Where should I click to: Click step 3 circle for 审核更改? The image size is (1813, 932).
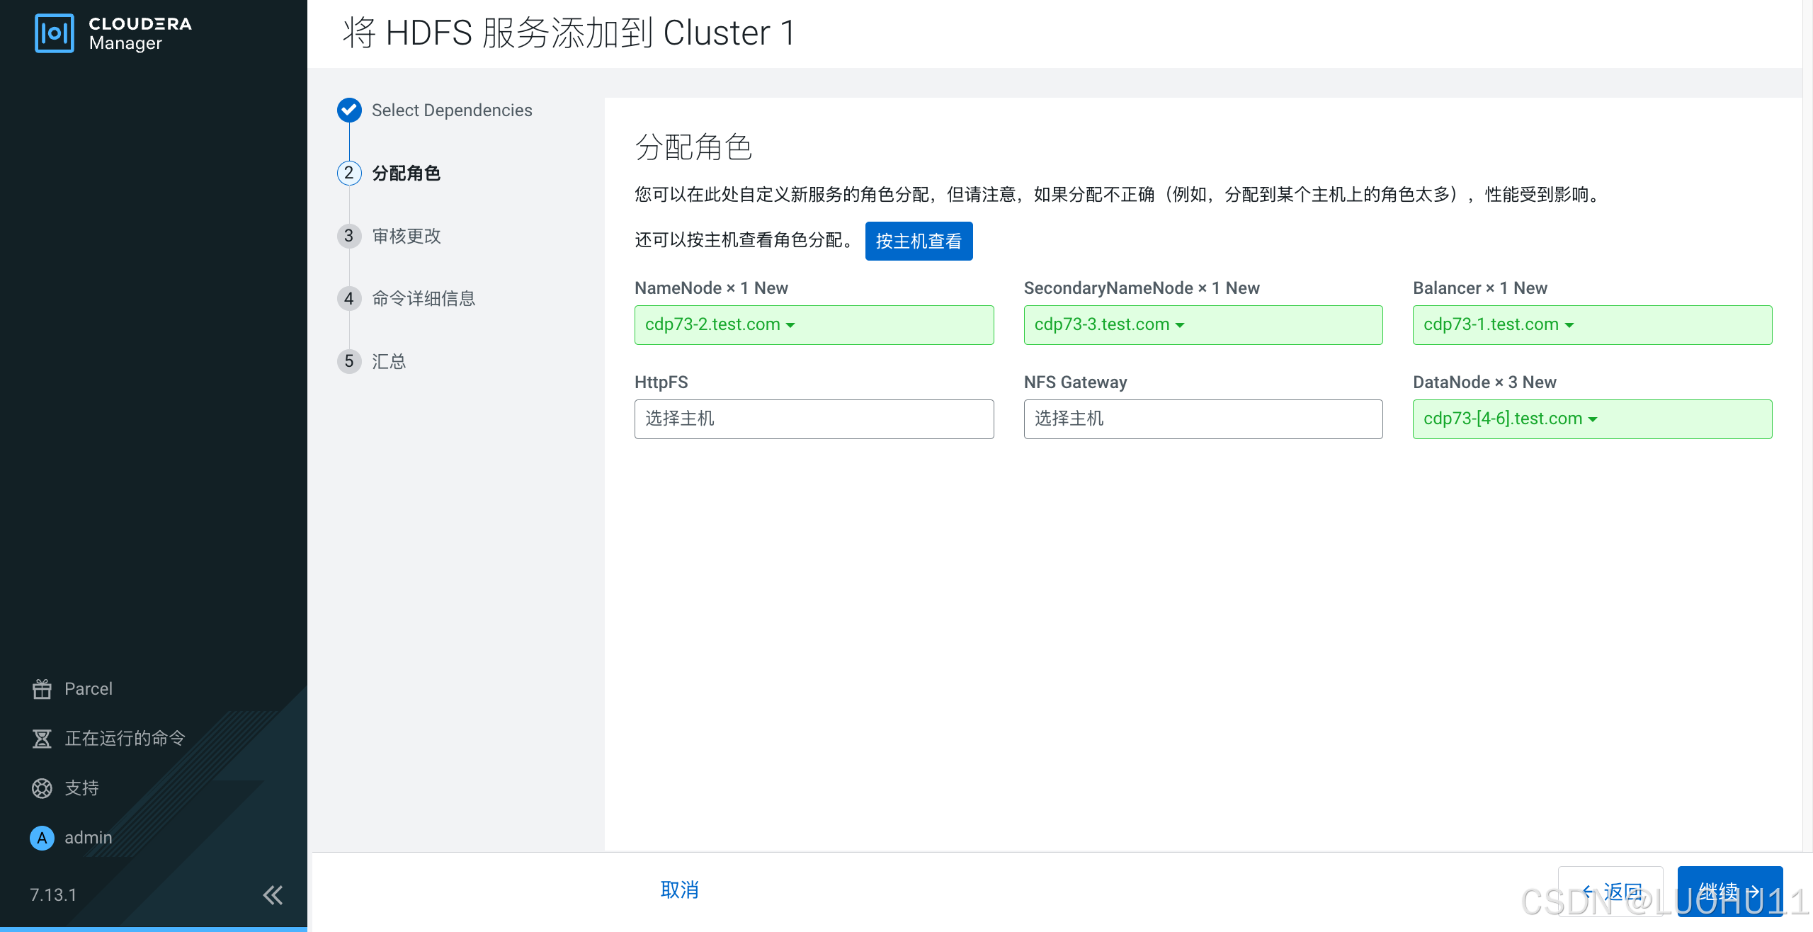[349, 236]
